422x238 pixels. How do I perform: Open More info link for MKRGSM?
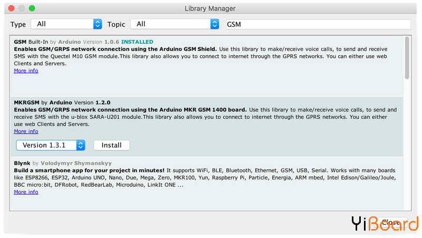[x=26, y=131]
